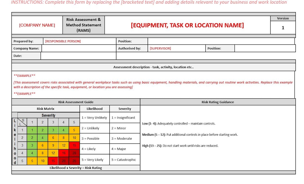Click the Risk Assessment & Method Statement (RAMS) heading
This screenshot has width=304, height=184.
(x=84, y=25)
